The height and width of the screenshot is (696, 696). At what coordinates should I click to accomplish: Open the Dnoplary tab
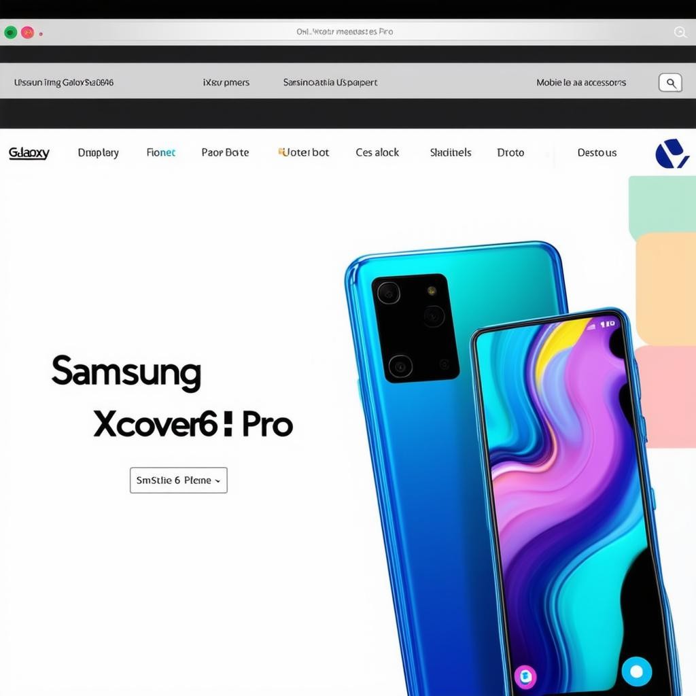pos(98,153)
